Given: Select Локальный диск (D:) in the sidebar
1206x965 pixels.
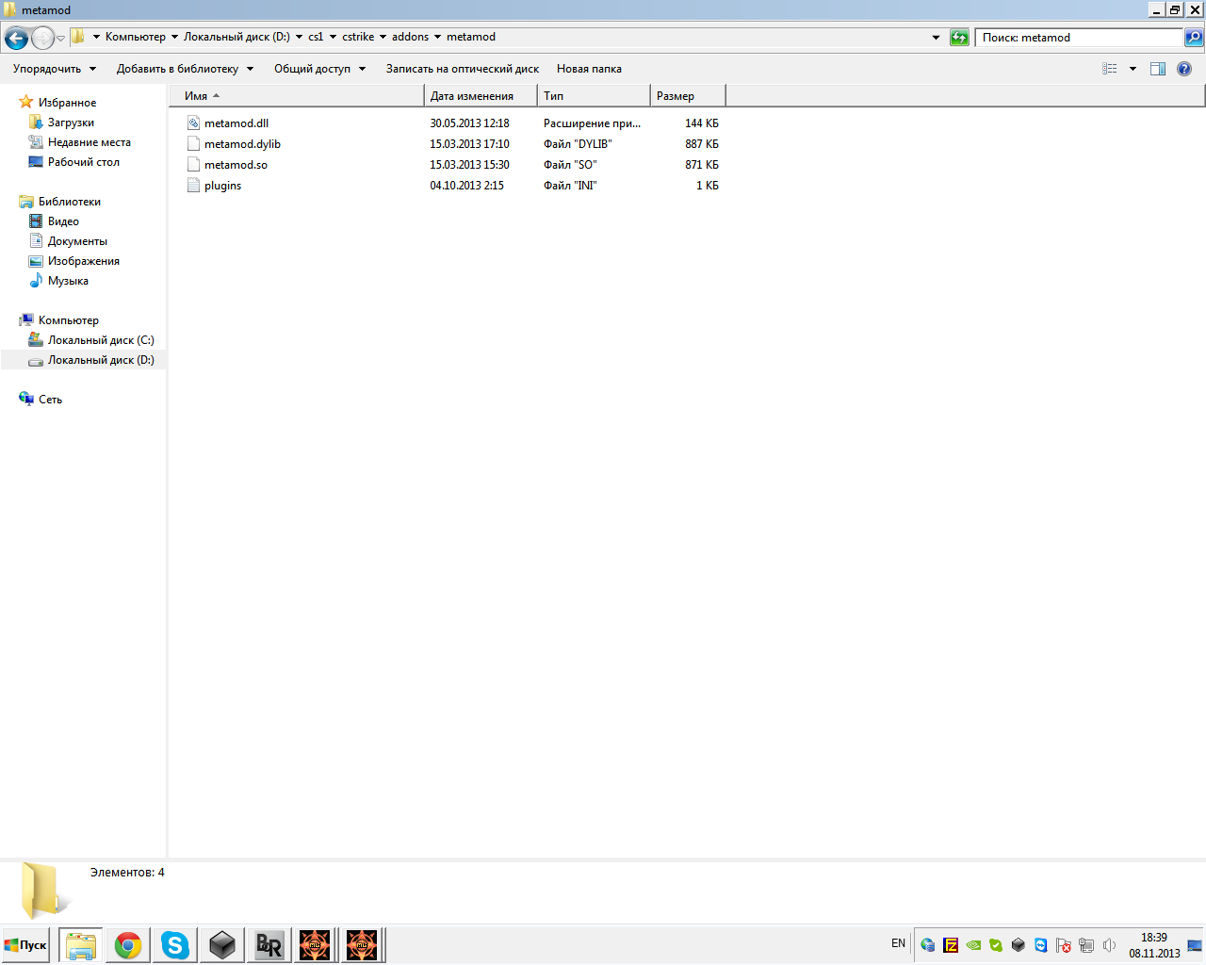Looking at the screenshot, I should click(101, 360).
